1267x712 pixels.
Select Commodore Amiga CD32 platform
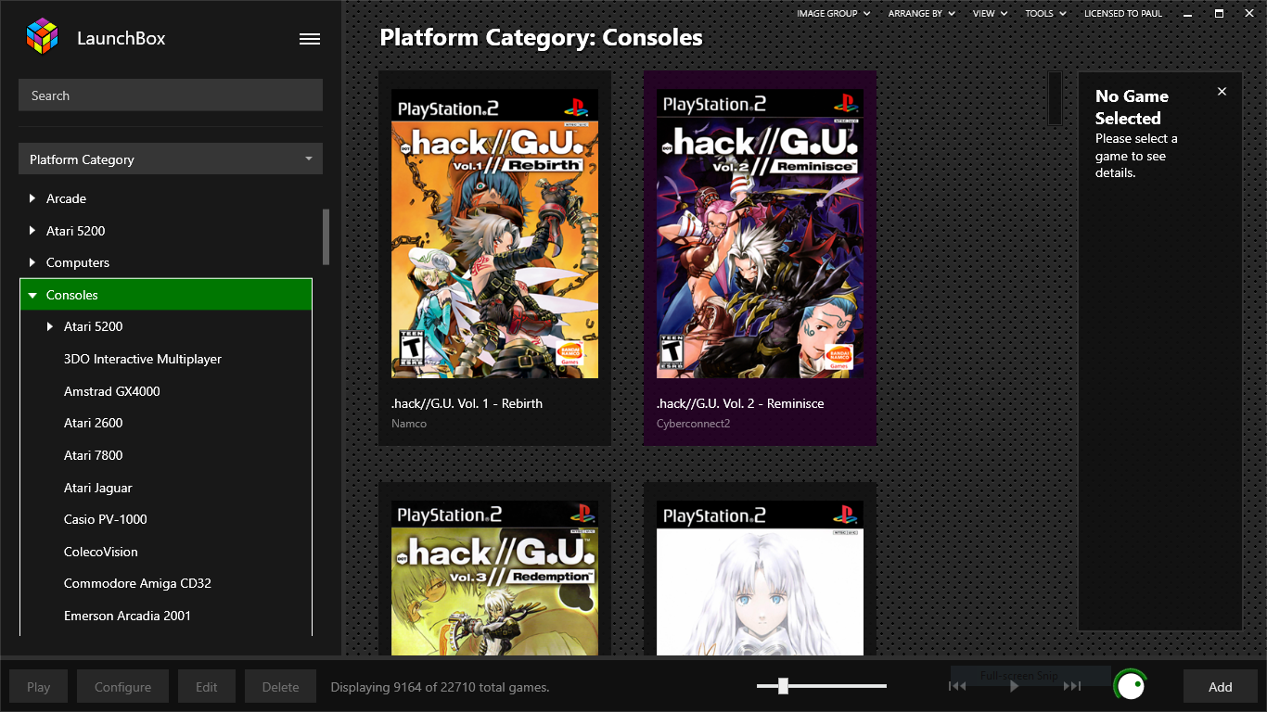pos(138,583)
